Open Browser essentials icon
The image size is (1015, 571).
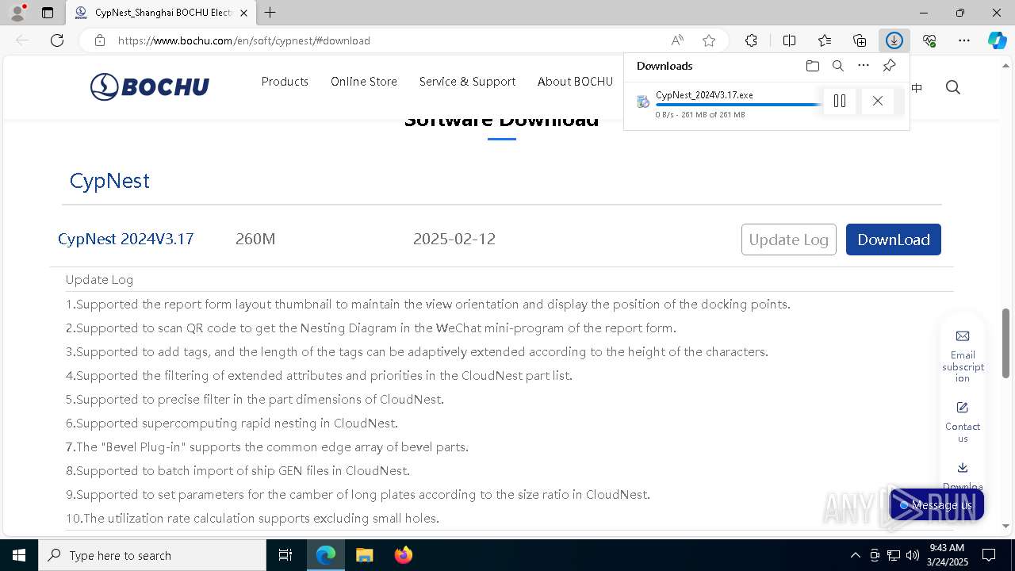pos(929,40)
